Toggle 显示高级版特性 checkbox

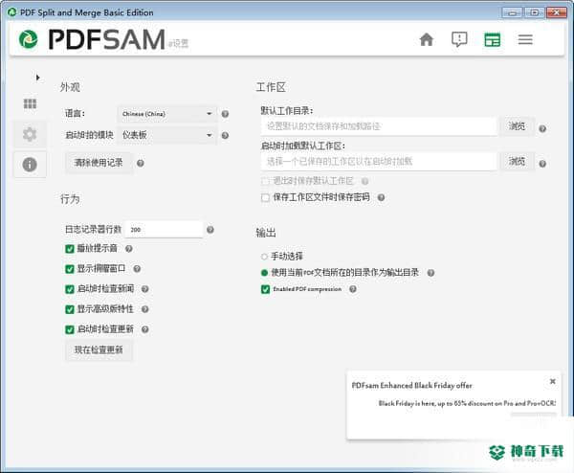point(70,309)
